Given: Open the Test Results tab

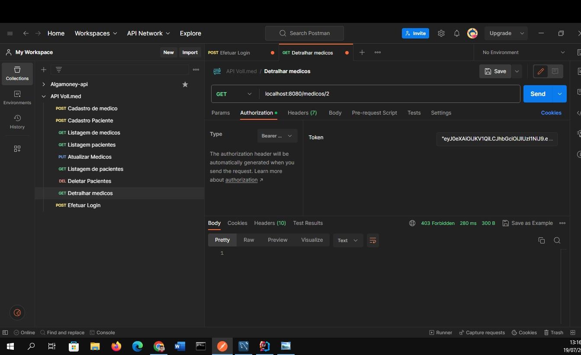Looking at the screenshot, I should [308, 223].
